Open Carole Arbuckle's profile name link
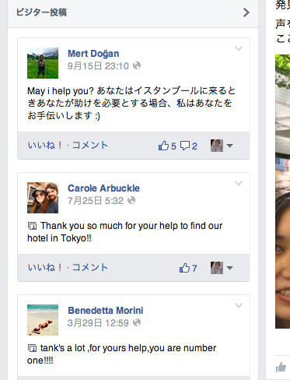The image size is (290, 380). pos(103,188)
